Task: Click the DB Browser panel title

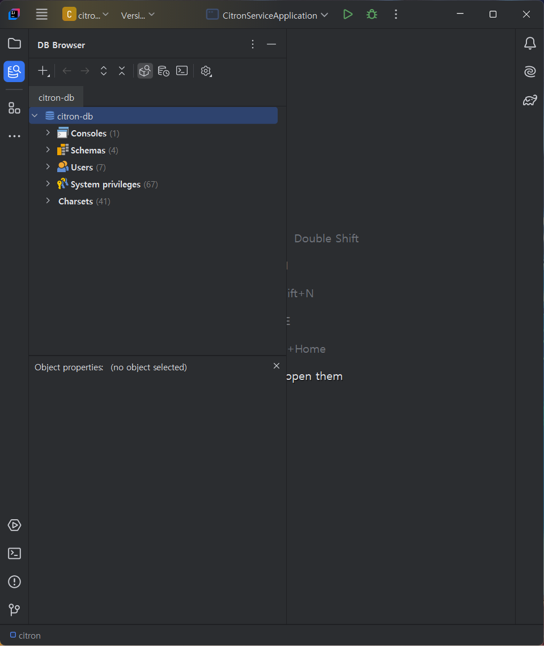Action: coord(61,45)
